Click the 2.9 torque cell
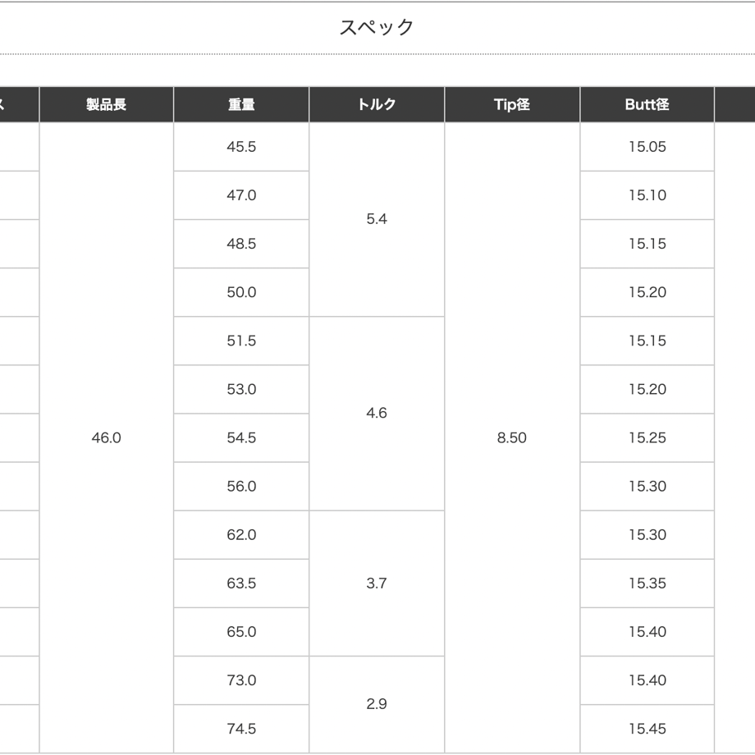Screen dimensions: 755x755 [377, 704]
